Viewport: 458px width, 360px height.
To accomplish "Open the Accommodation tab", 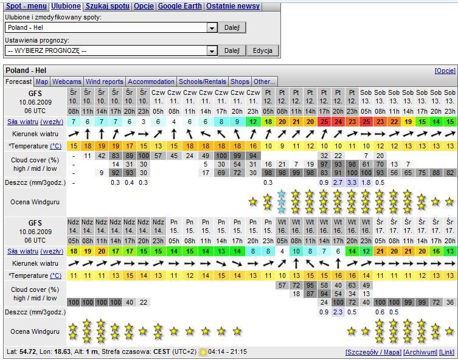I will [x=151, y=81].
